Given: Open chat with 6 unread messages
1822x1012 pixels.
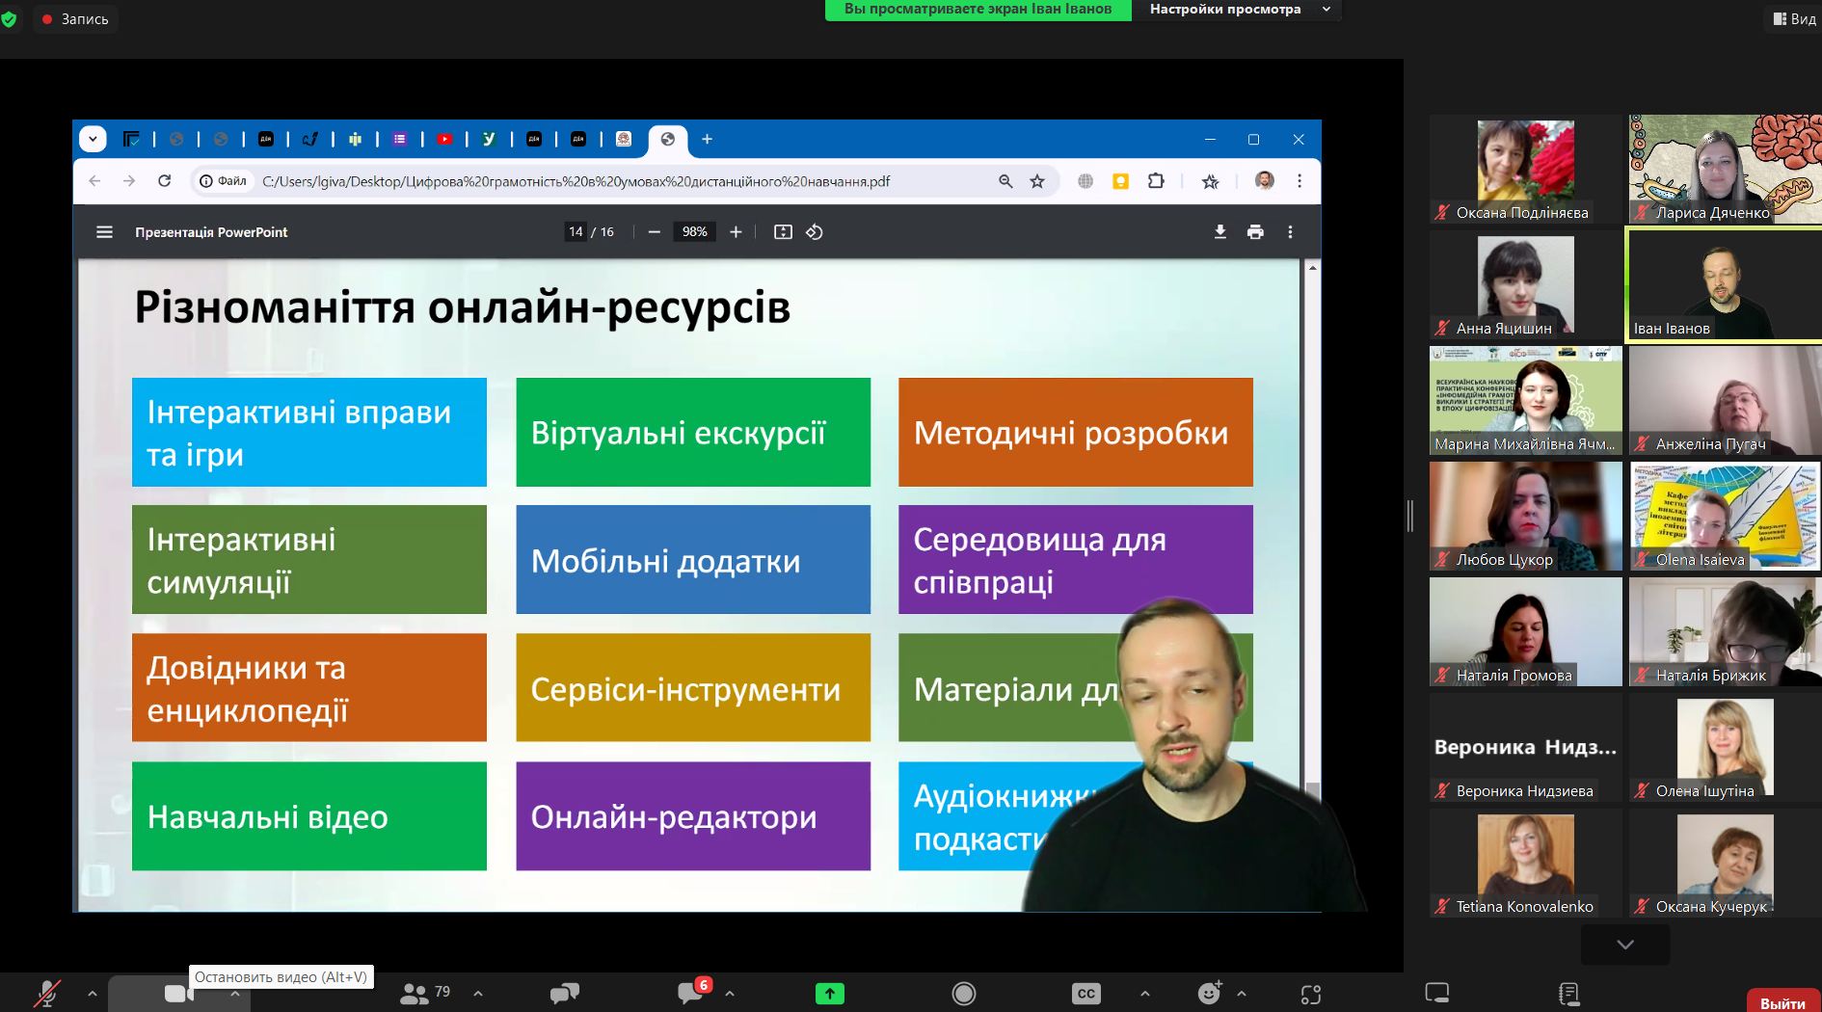Looking at the screenshot, I should click(691, 992).
